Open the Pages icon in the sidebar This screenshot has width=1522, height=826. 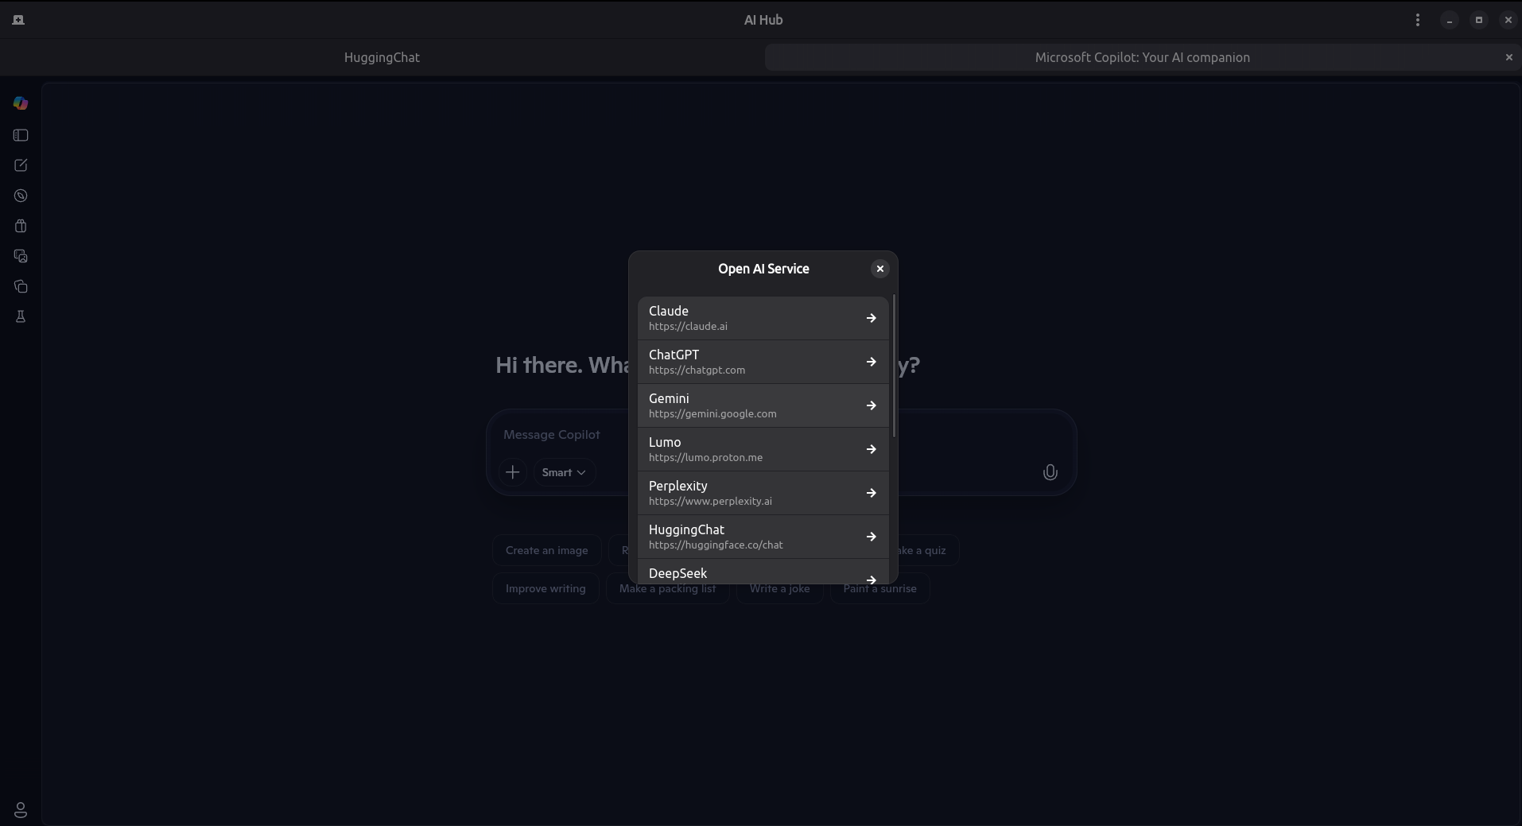point(20,286)
